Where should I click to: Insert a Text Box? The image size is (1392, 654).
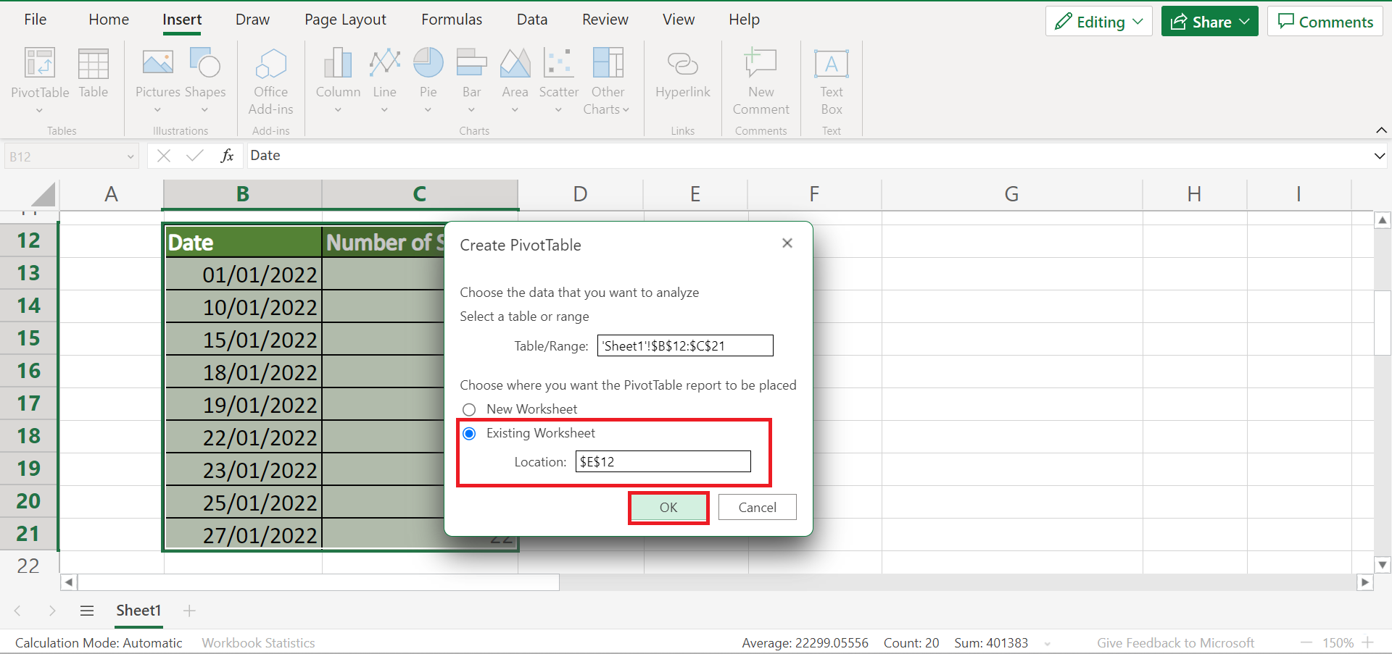(x=831, y=65)
